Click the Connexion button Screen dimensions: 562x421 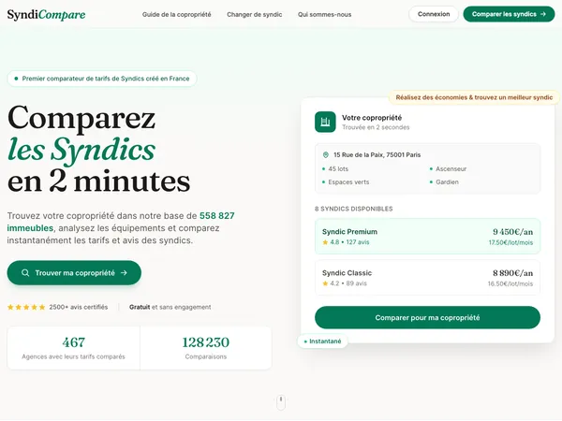point(434,14)
